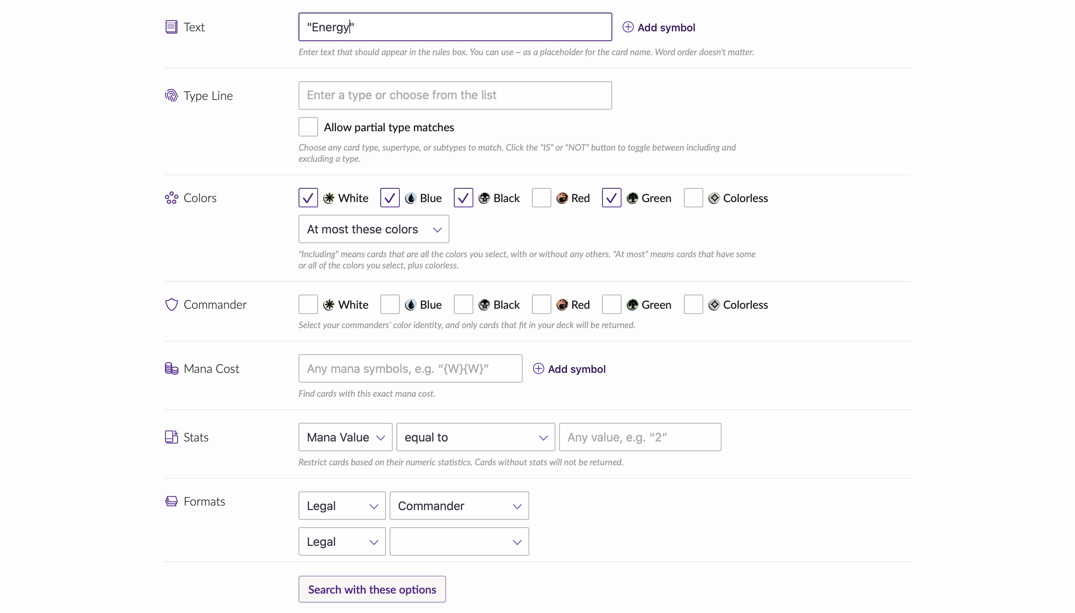The width and height of the screenshot is (1075, 613).
Task: Expand the Mana Value stats dropdown
Action: [x=345, y=437]
